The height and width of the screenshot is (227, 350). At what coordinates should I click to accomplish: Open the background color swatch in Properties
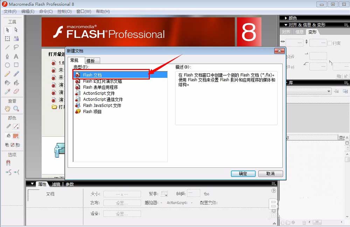pos(164,193)
